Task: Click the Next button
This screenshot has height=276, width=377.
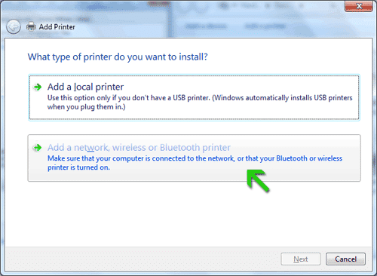Action: point(301,259)
